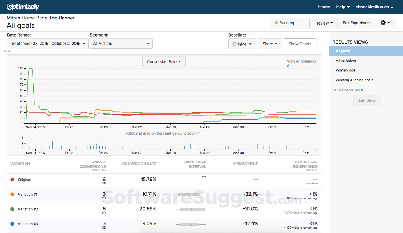Screen dimensions: 403x233
Task: Open the Conversion Rate metric dropdown
Action: pyautogui.click(x=163, y=61)
